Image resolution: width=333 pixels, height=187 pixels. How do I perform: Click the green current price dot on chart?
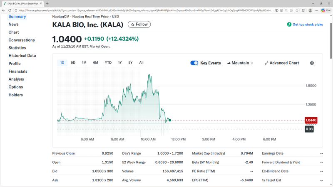[170, 120]
